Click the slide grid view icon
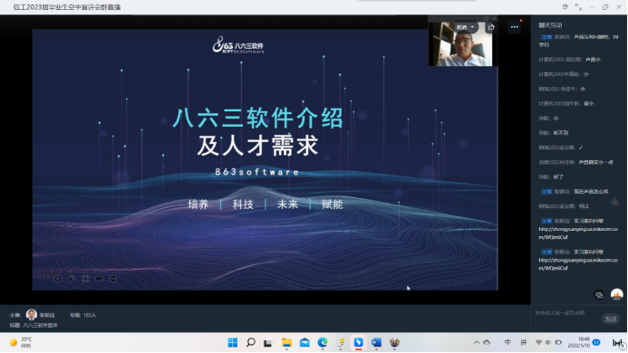The height and width of the screenshot is (353, 628). click(x=85, y=279)
